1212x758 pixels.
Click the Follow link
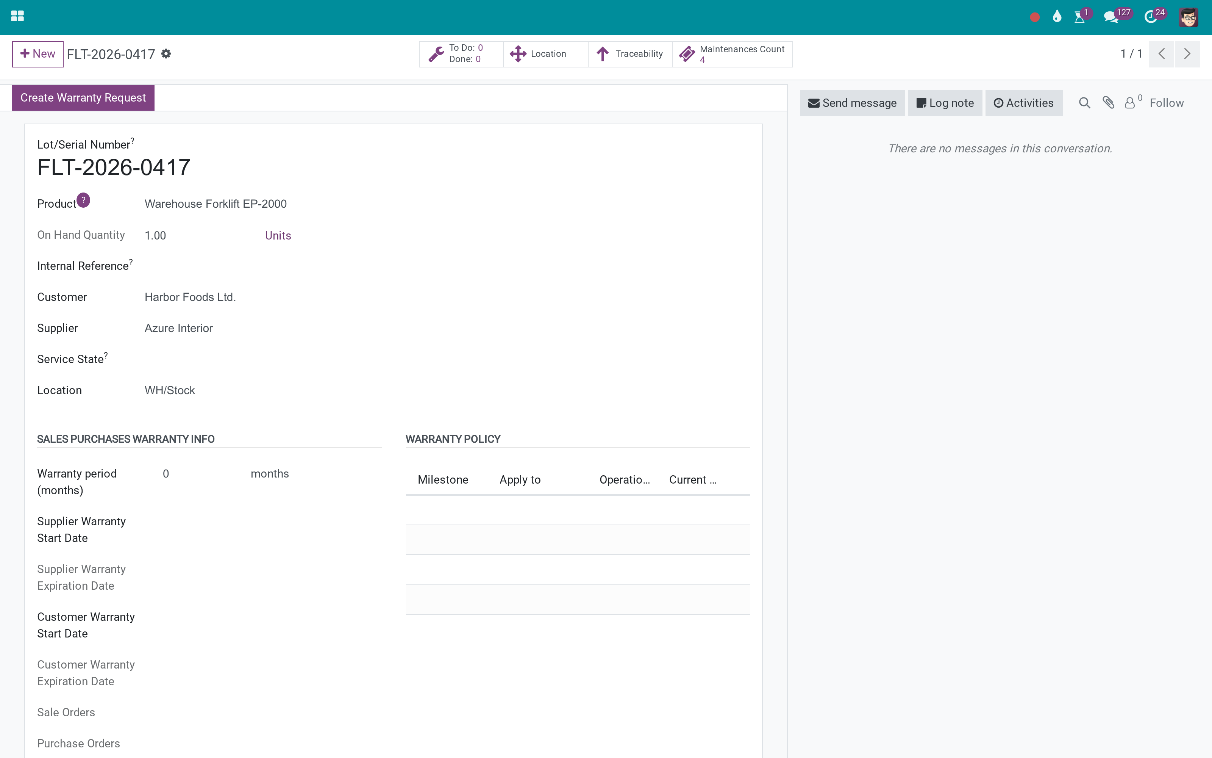click(x=1167, y=103)
